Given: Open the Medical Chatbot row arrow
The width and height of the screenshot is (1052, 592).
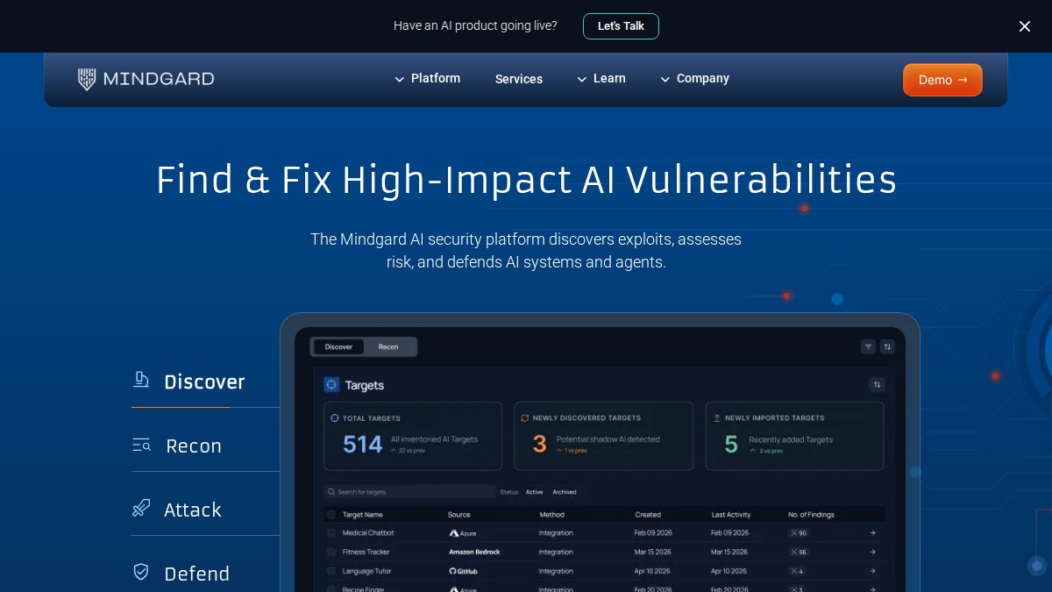Looking at the screenshot, I should pyautogui.click(x=872, y=533).
